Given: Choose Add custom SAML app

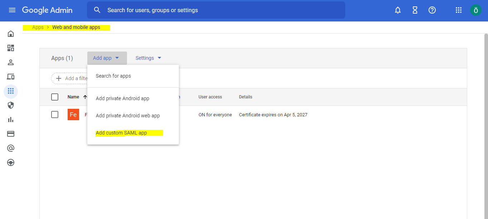Looking at the screenshot, I should 133,133.
